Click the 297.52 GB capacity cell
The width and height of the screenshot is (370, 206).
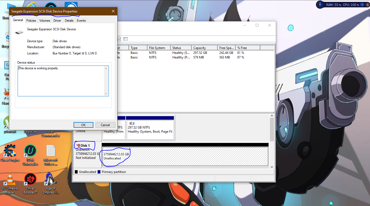click(200, 53)
